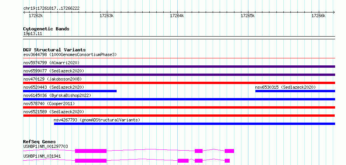The width and height of the screenshot is (346, 165).
Task: Select the nsv5974799 Almarri2020 purple bar
Action: 179,67
